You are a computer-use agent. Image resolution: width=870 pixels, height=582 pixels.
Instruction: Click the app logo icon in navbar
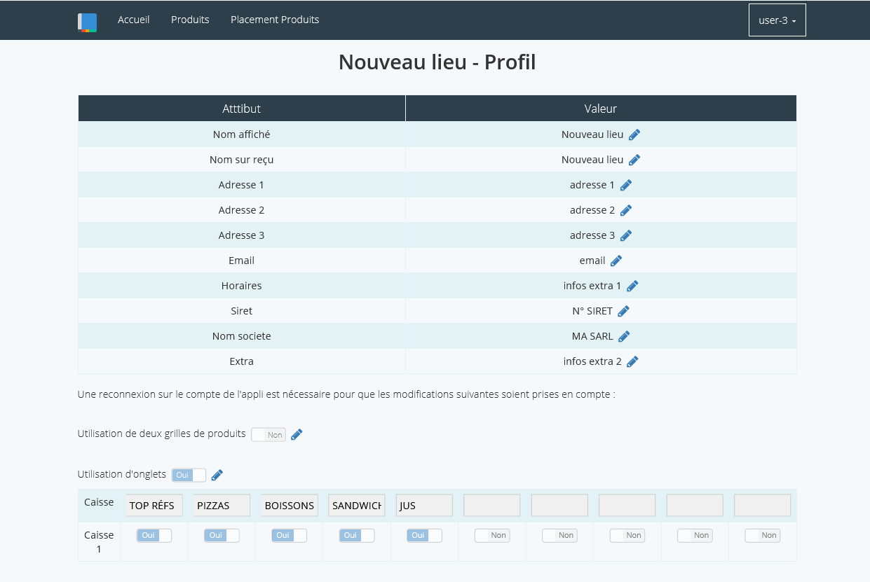coord(87,22)
